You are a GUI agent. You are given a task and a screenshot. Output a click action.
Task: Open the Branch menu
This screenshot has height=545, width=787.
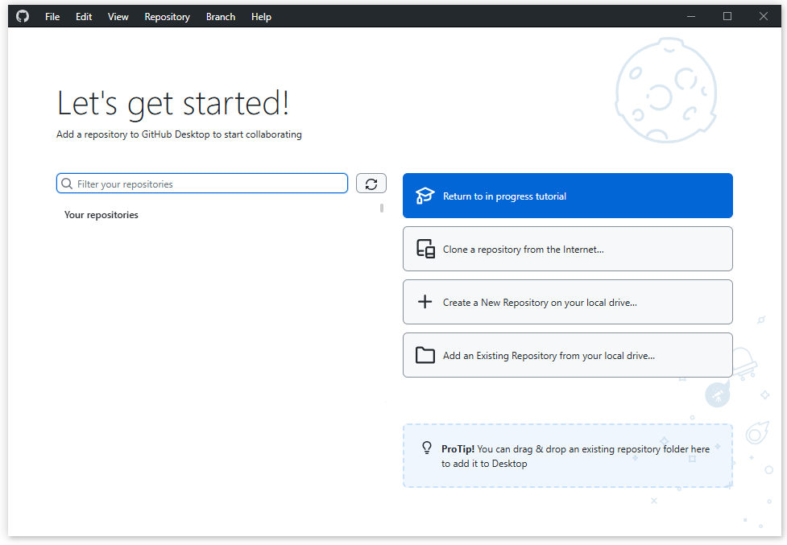click(x=220, y=16)
